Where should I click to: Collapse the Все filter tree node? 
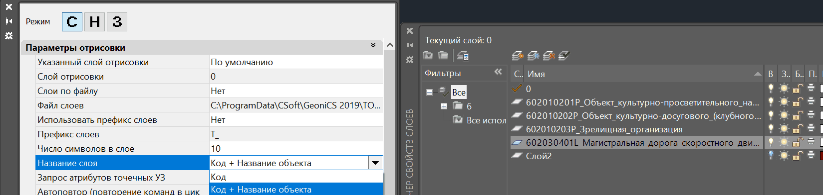point(429,92)
